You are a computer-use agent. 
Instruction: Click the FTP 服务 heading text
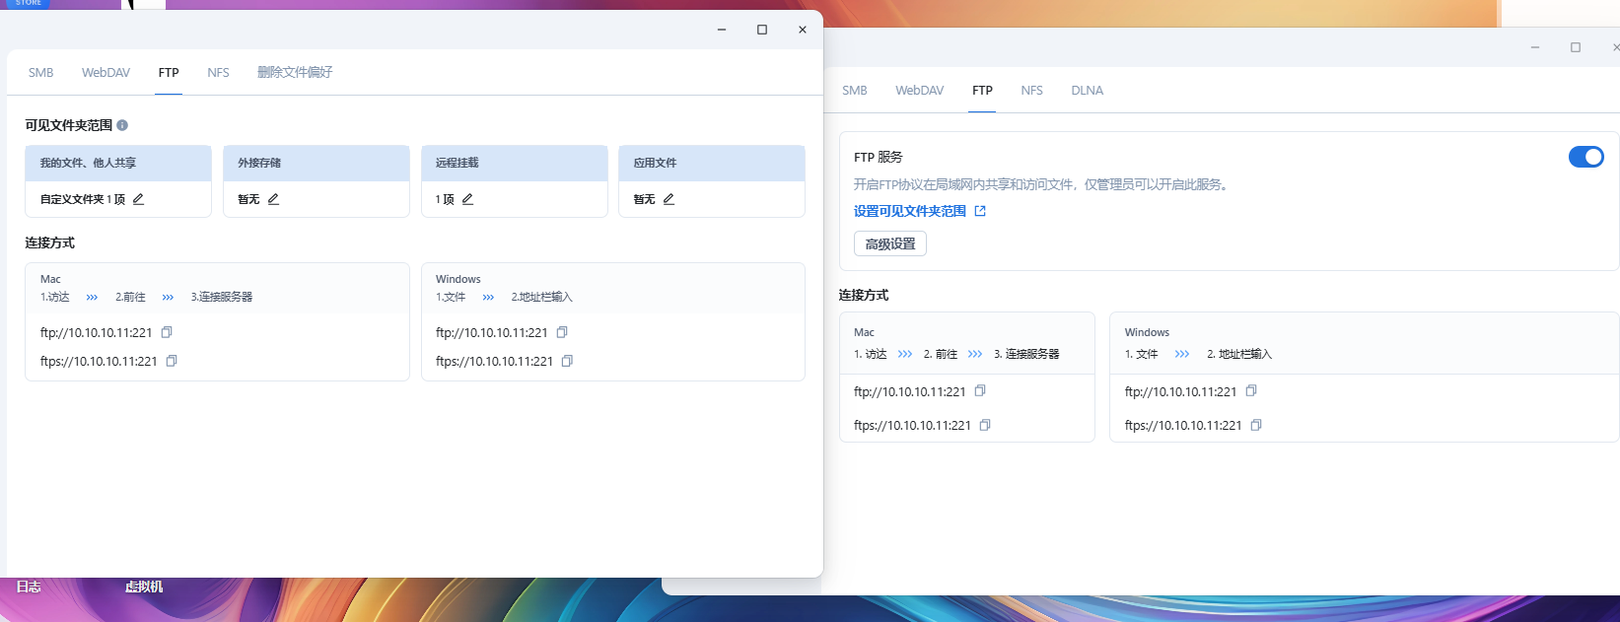click(x=879, y=157)
